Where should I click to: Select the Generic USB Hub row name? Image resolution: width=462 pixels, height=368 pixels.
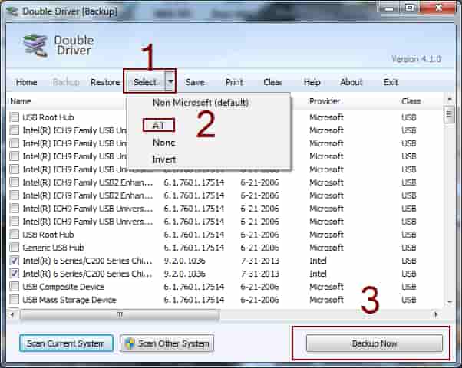point(53,248)
